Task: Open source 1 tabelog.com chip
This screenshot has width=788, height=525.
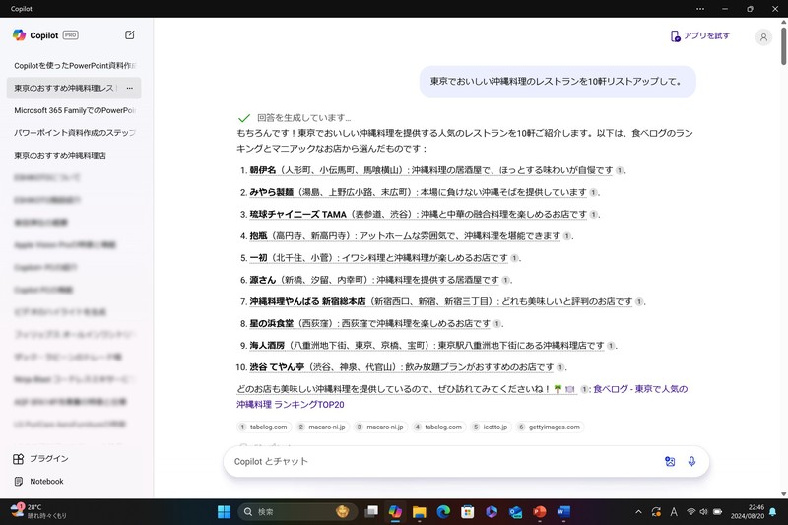Action: click(x=264, y=427)
